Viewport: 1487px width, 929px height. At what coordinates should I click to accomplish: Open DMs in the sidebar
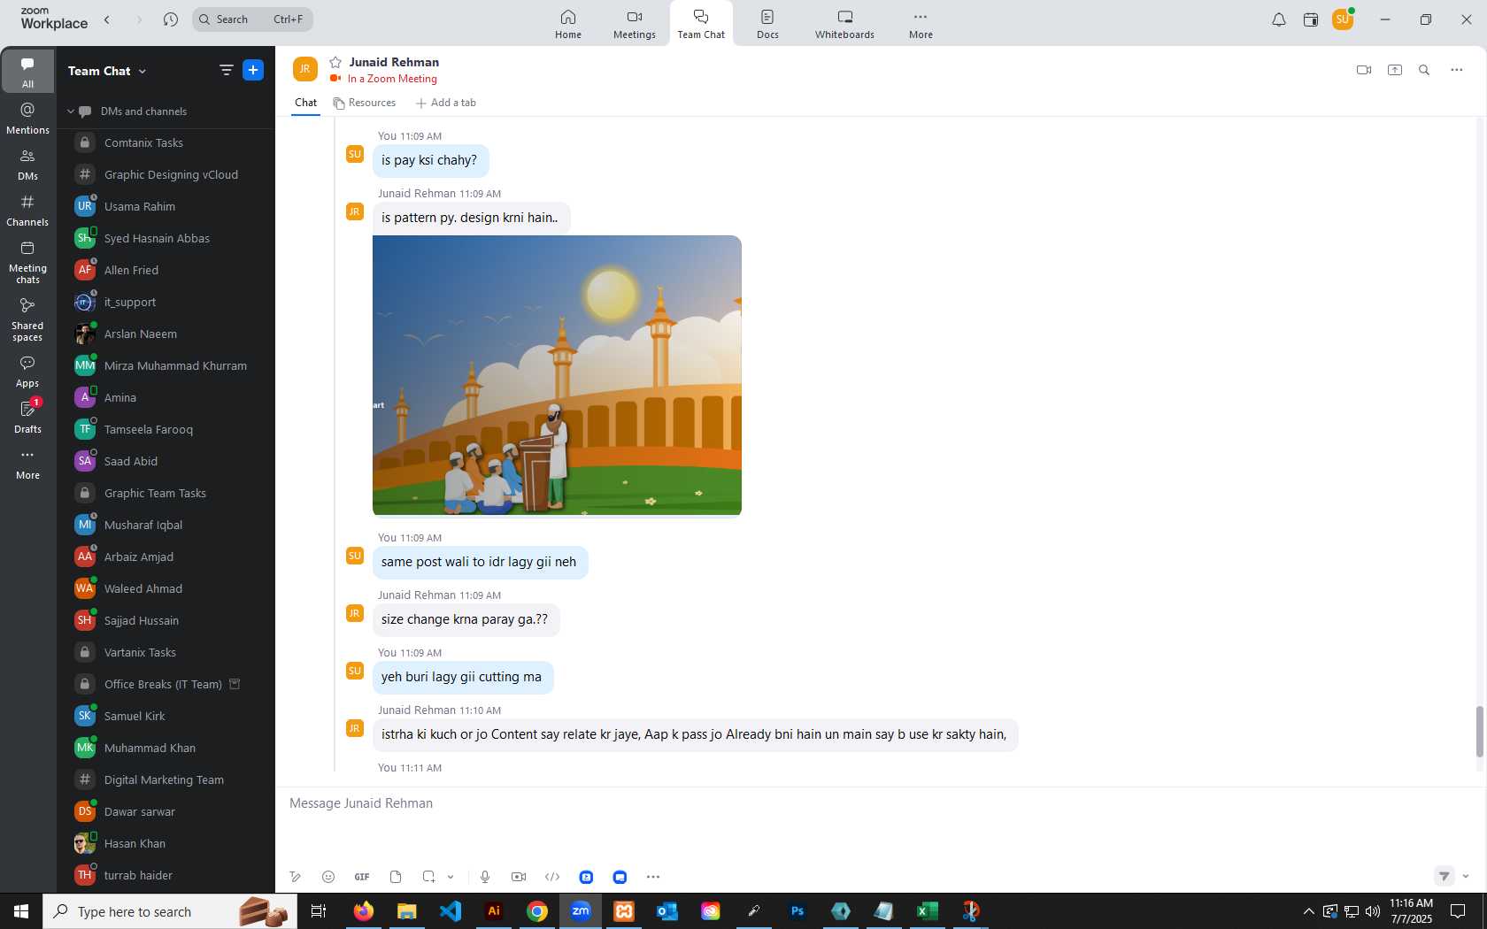coord(27,165)
